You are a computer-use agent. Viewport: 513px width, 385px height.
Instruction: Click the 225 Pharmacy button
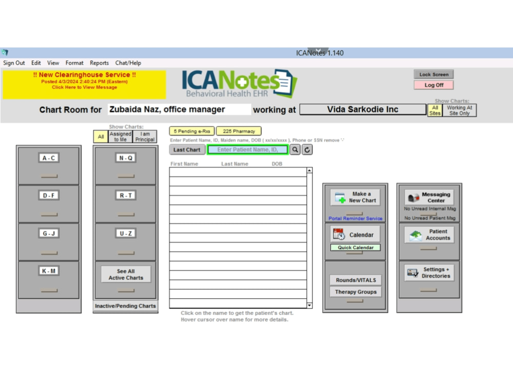pyautogui.click(x=239, y=131)
